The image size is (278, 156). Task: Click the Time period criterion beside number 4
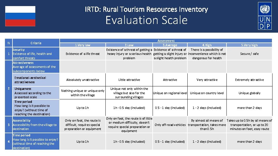36,142
